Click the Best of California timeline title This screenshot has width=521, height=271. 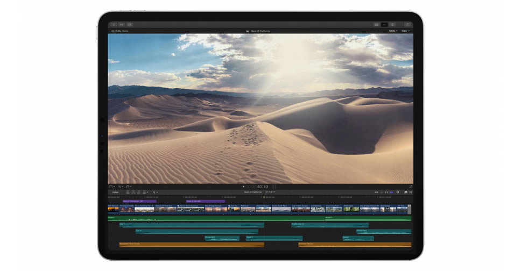(252, 192)
